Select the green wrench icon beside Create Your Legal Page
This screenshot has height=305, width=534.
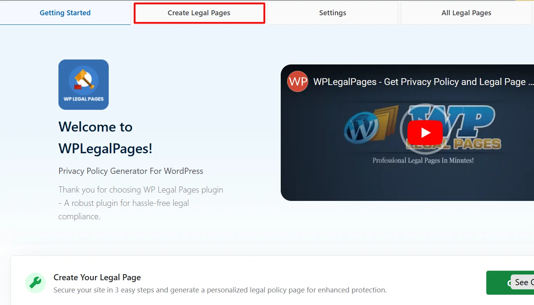[35, 283]
